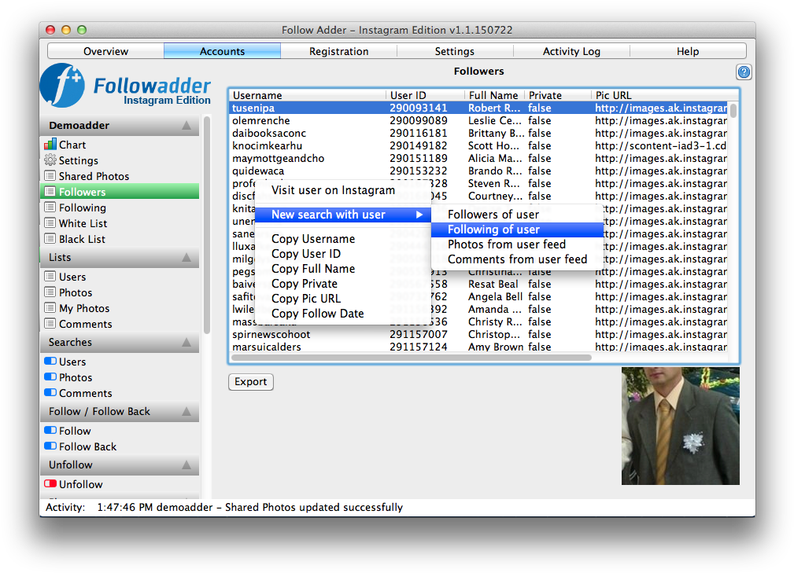Collapse the Demoadder section
This screenshot has height=573, width=794.
point(186,126)
